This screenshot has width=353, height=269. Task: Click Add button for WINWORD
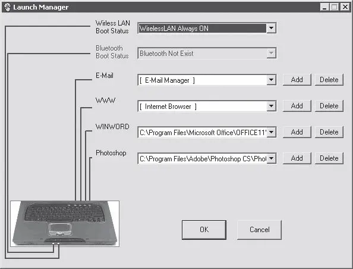coord(297,132)
